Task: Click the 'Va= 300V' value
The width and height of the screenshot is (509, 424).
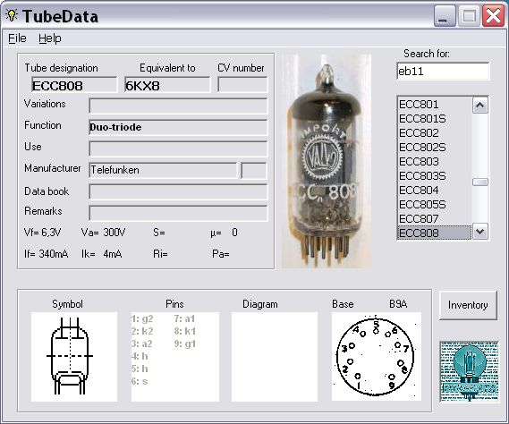Action: tap(103, 233)
